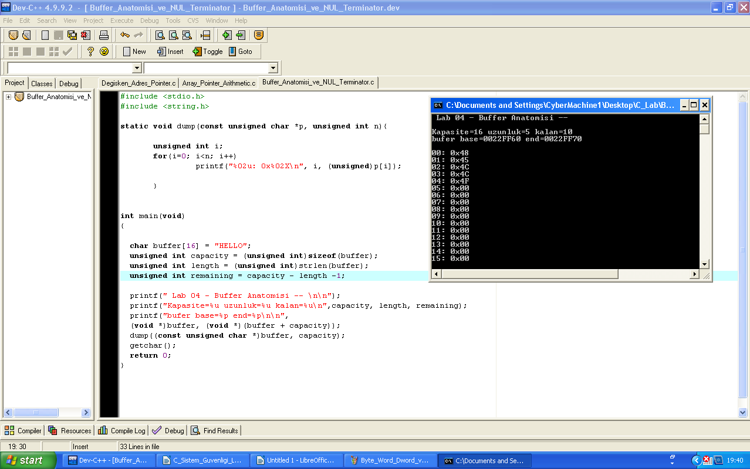Screen dimensions: 750x469
Task: Open the Tools menu
Action: 173,21
